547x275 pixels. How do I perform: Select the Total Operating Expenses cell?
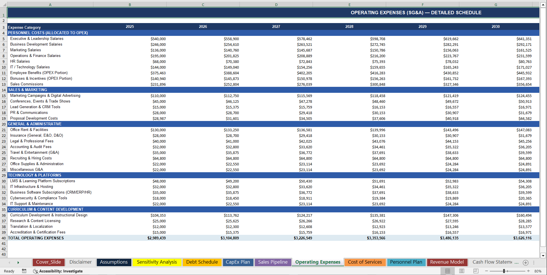pyautogui.click(x=36, y=238)
